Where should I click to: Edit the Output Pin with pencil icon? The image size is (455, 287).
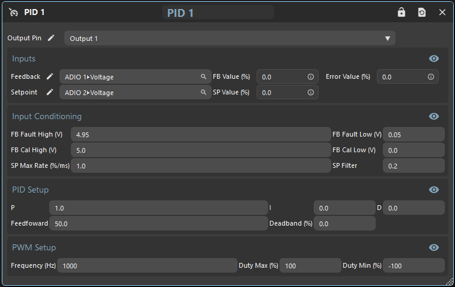51,38
